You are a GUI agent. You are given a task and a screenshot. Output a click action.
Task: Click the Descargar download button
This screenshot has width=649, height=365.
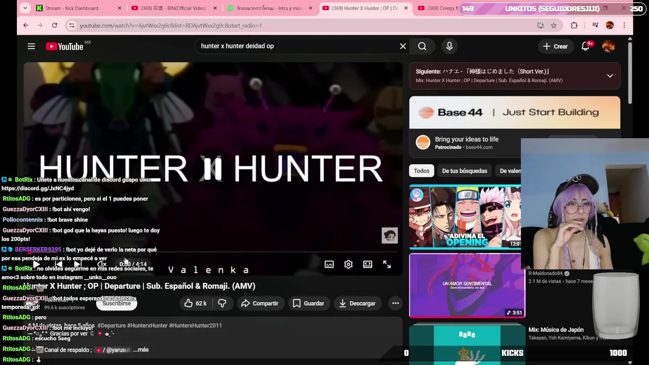[x=357, y=303]
